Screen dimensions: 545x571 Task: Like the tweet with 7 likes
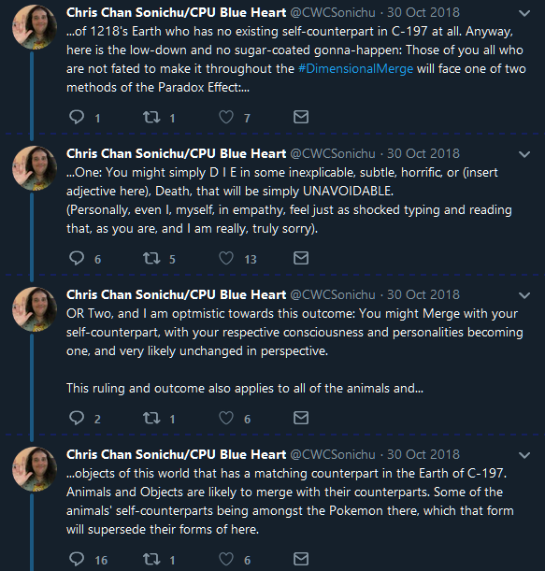coord(226,117)
